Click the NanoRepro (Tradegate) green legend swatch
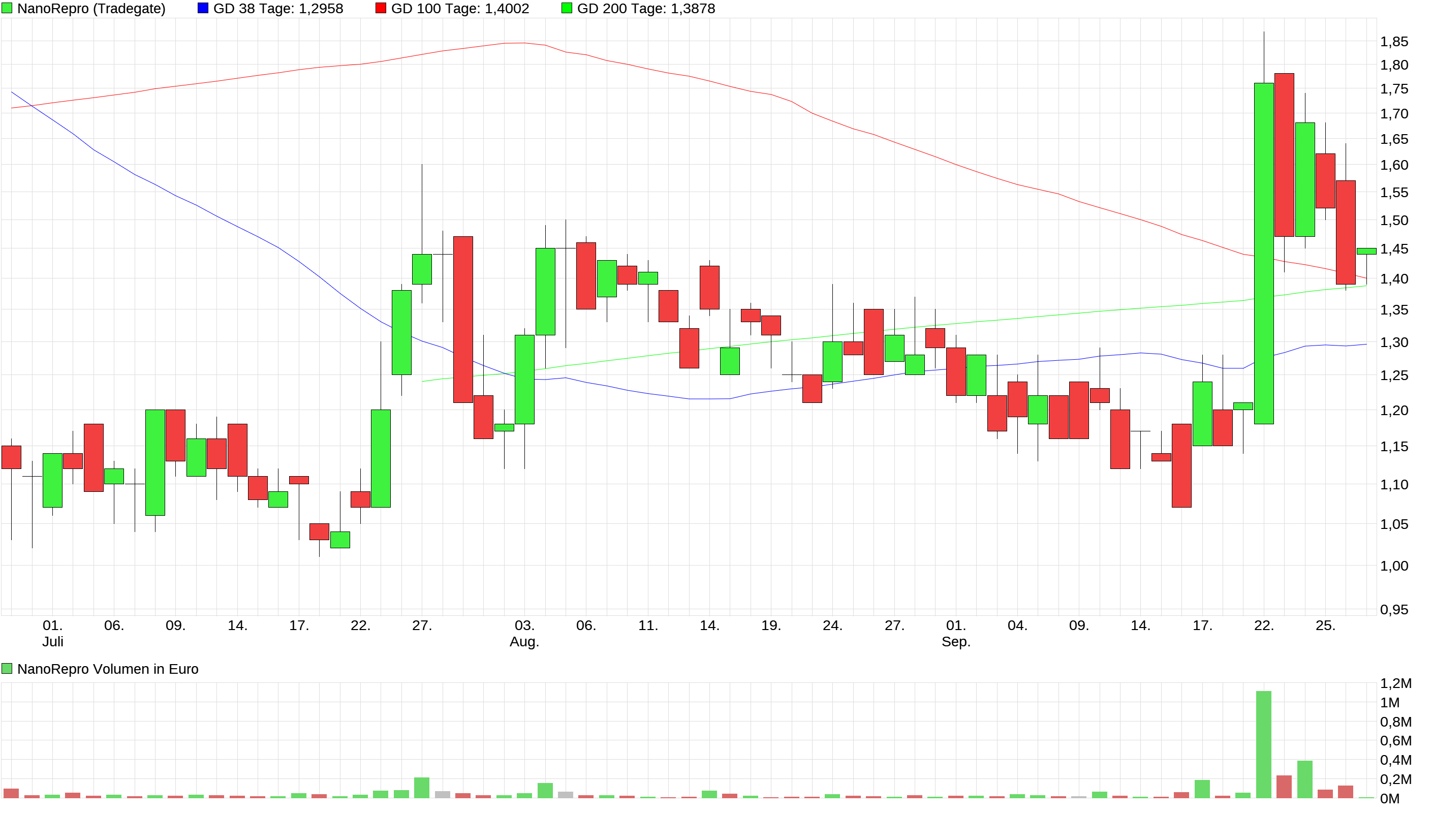This screenshot has height=814, width=1433. click(x=7, y=9)
